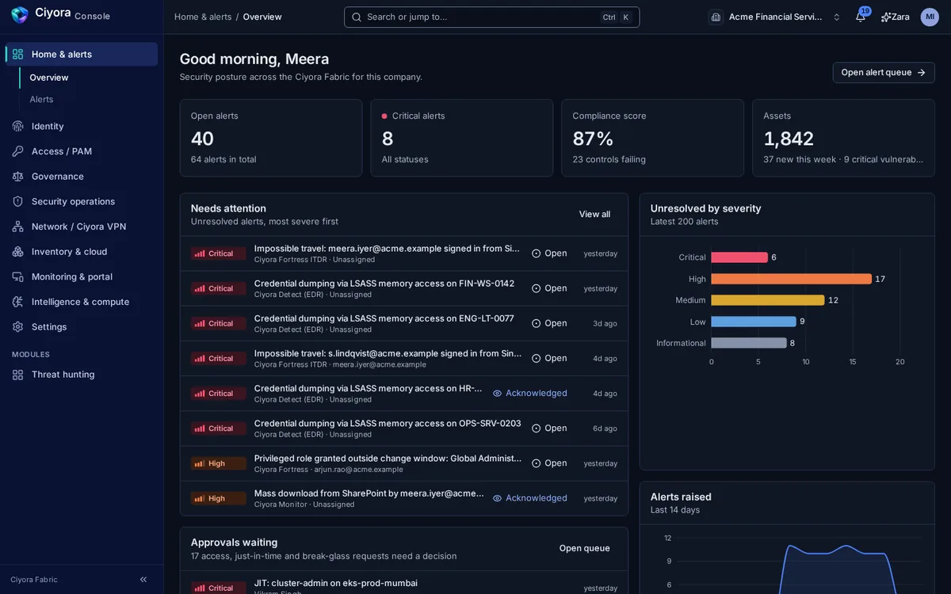Open Impossible travel s.lindqvist alert row
The height and width of the screenshot is (594, 951).
[x=403, y=358]
